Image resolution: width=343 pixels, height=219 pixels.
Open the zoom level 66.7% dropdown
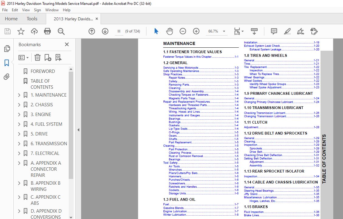(x=224, y=31)
